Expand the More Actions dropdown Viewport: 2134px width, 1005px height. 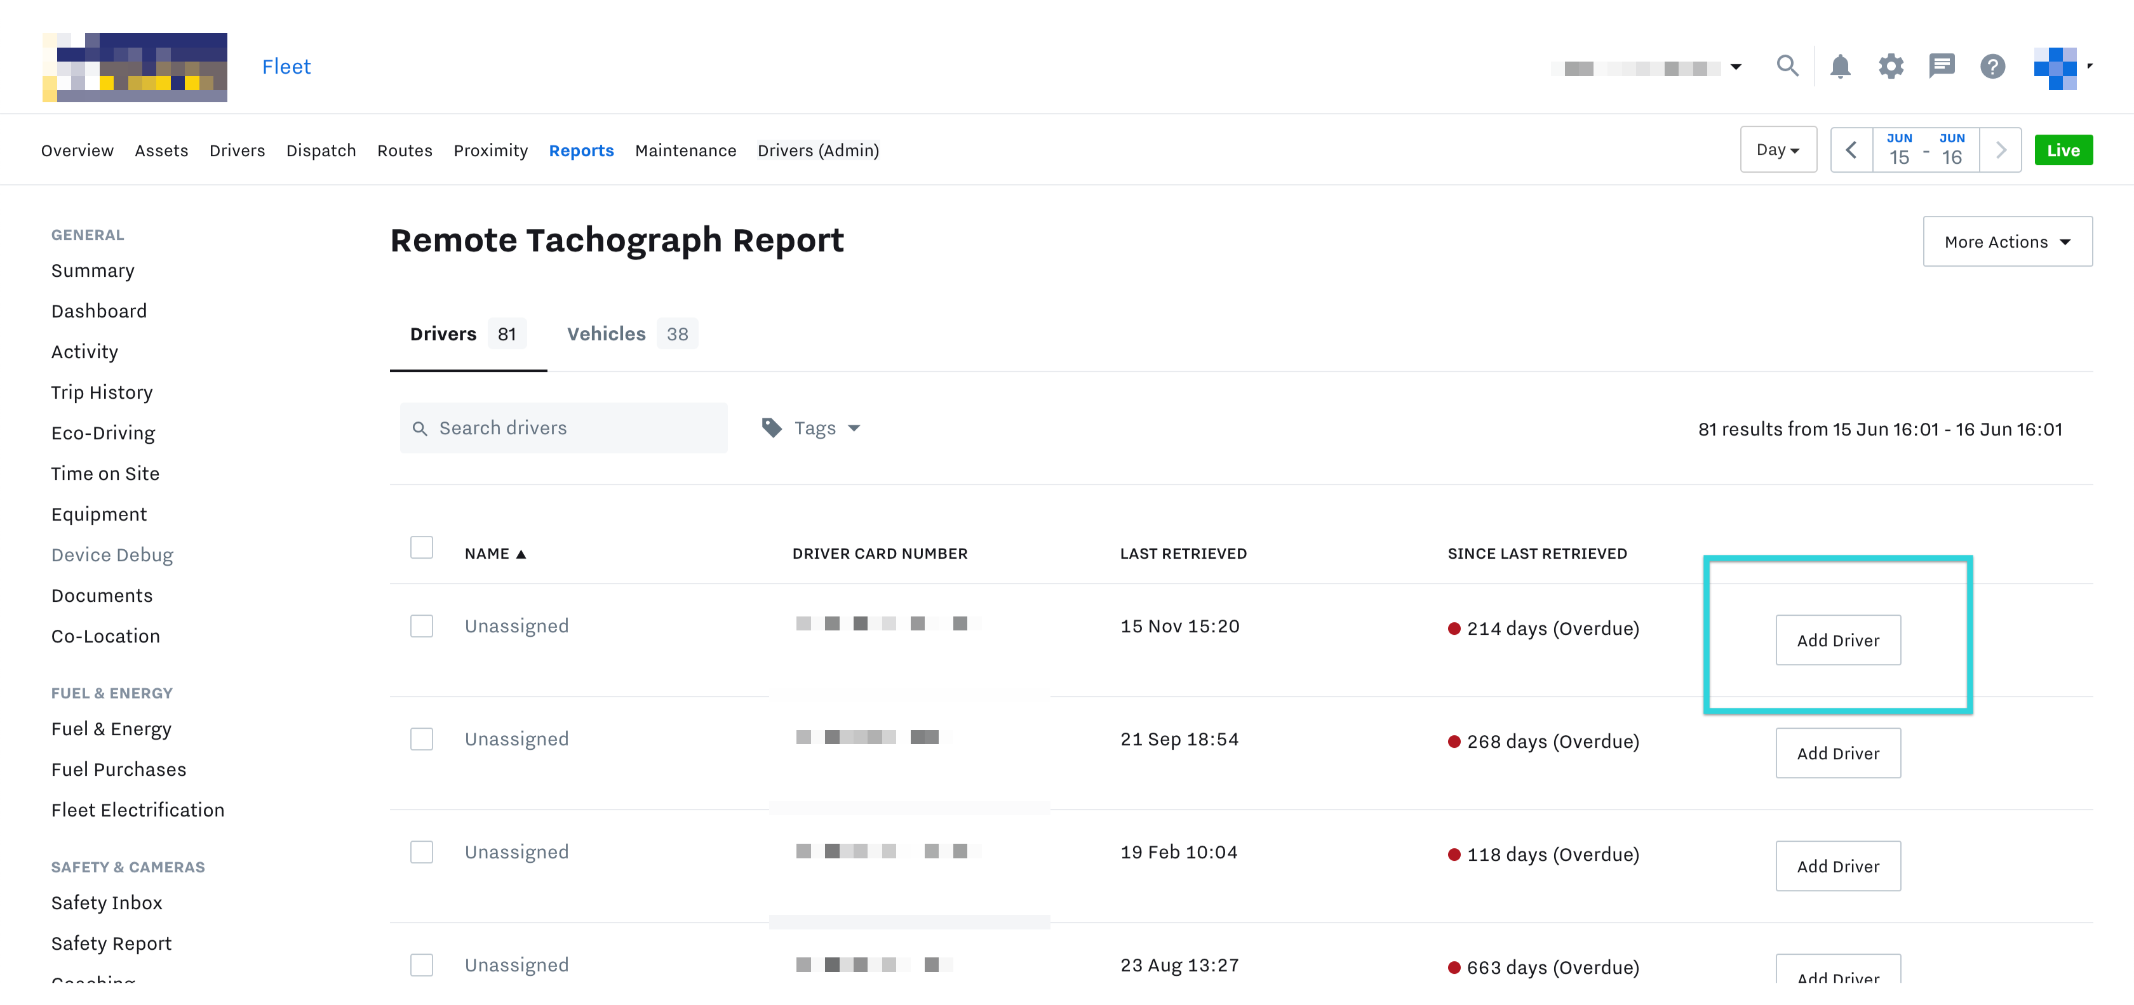[2006, 241]
